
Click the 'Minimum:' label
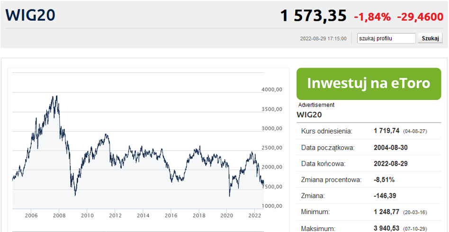(315, 213)
